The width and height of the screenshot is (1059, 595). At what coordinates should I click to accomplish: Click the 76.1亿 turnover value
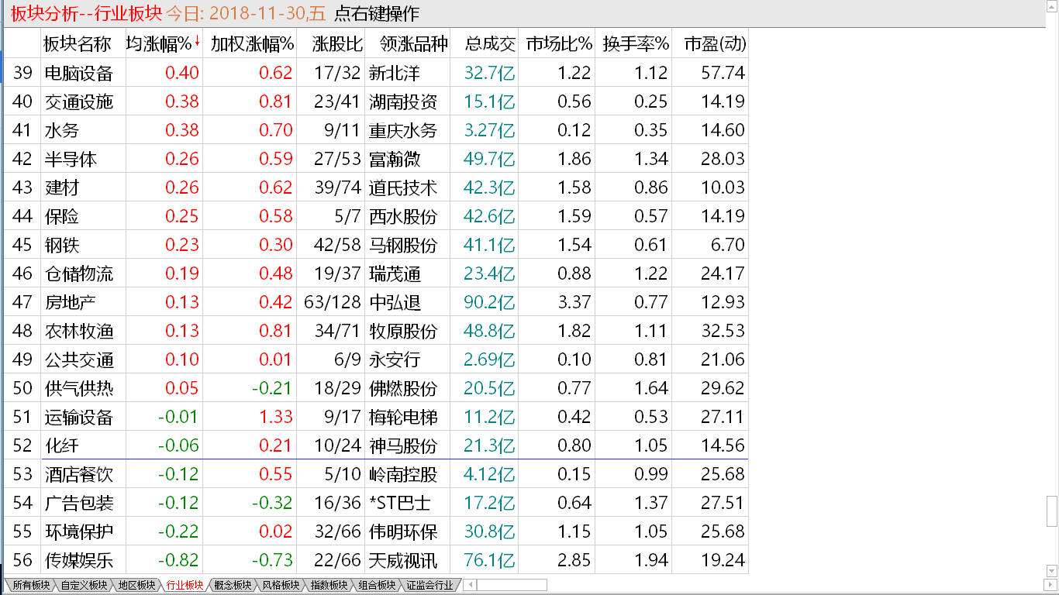point(490,560)
